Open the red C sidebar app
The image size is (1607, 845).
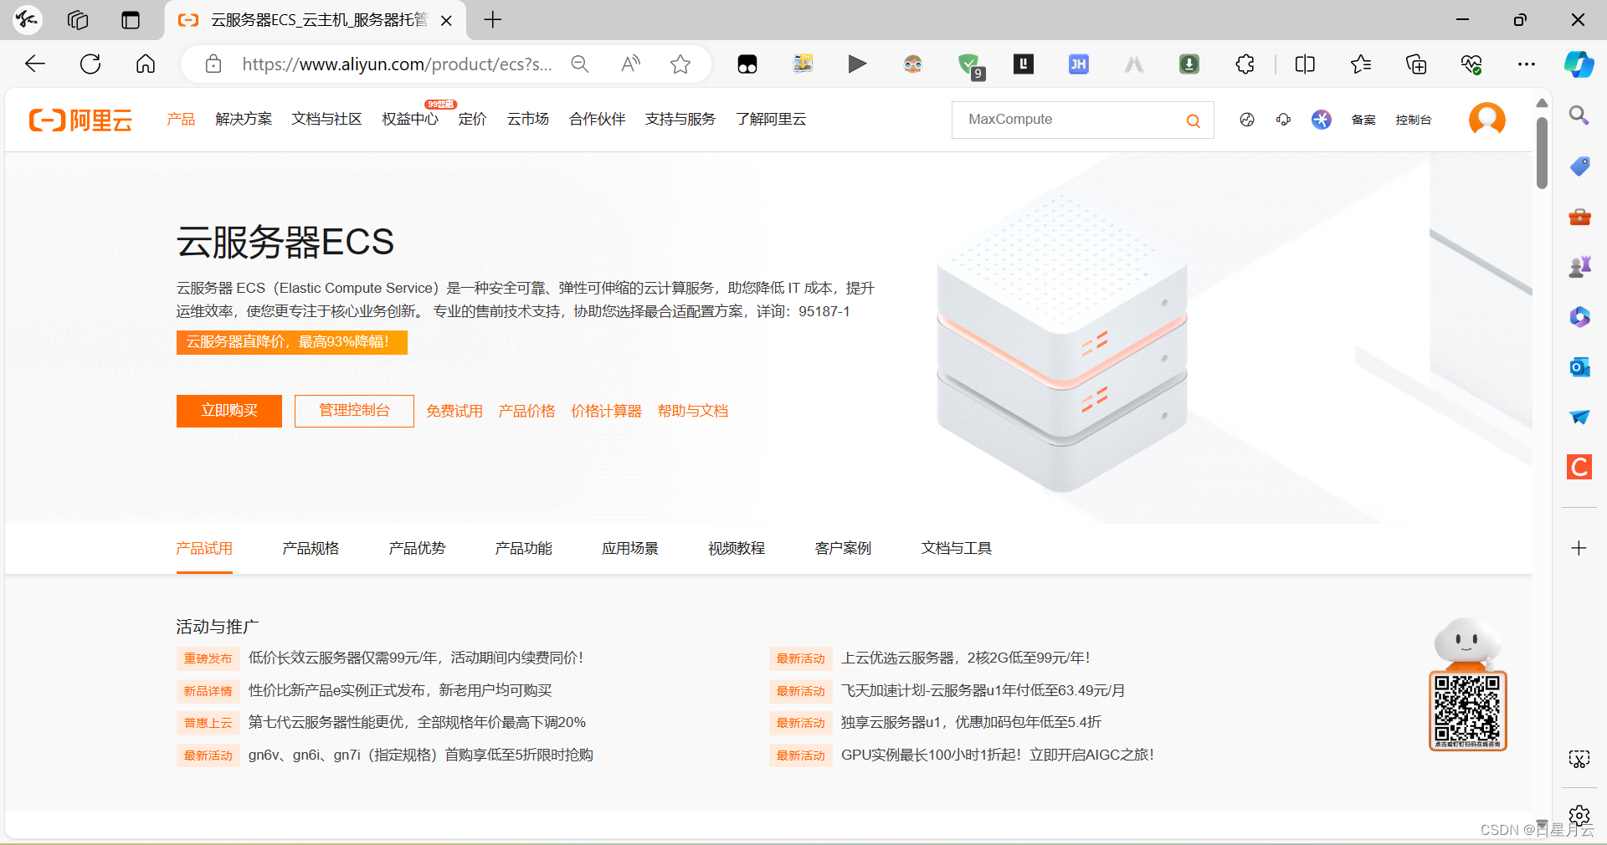coord(1579,467)
